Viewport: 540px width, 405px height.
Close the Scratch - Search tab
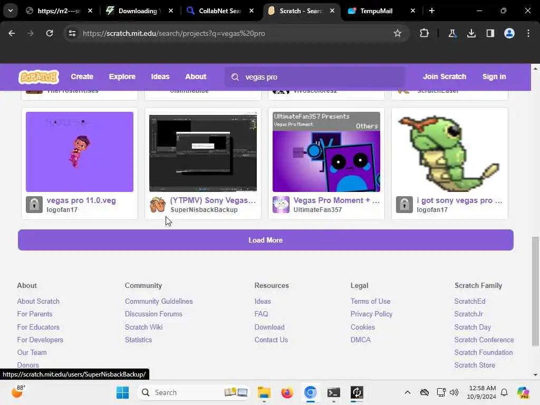point(332,11)
